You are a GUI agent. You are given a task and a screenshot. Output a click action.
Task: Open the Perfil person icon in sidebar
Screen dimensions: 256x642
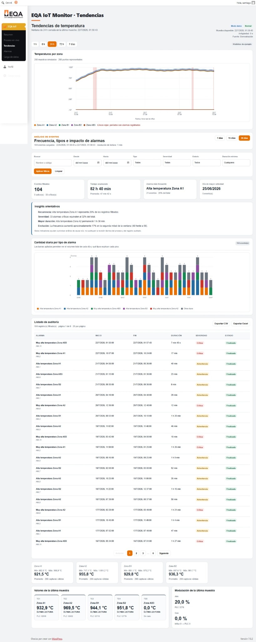pyautogui.click(x=5, y=67)
